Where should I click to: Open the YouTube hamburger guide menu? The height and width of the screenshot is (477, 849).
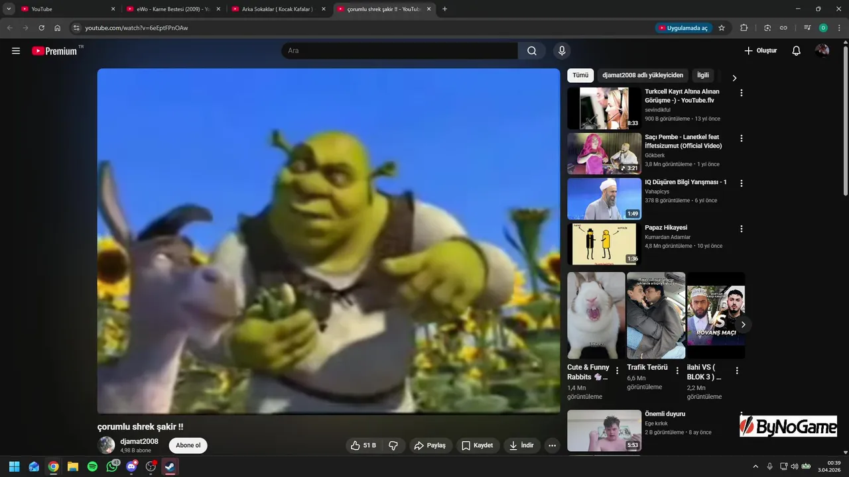(x=16, y=51)
